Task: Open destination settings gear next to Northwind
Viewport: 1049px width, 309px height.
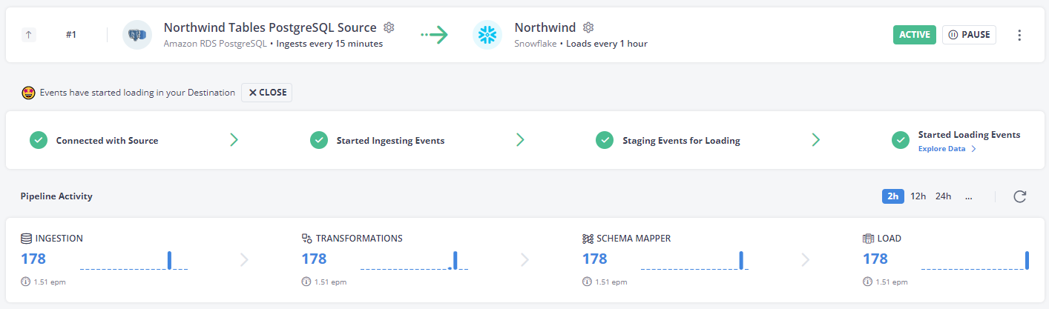Action: (588, 27)
